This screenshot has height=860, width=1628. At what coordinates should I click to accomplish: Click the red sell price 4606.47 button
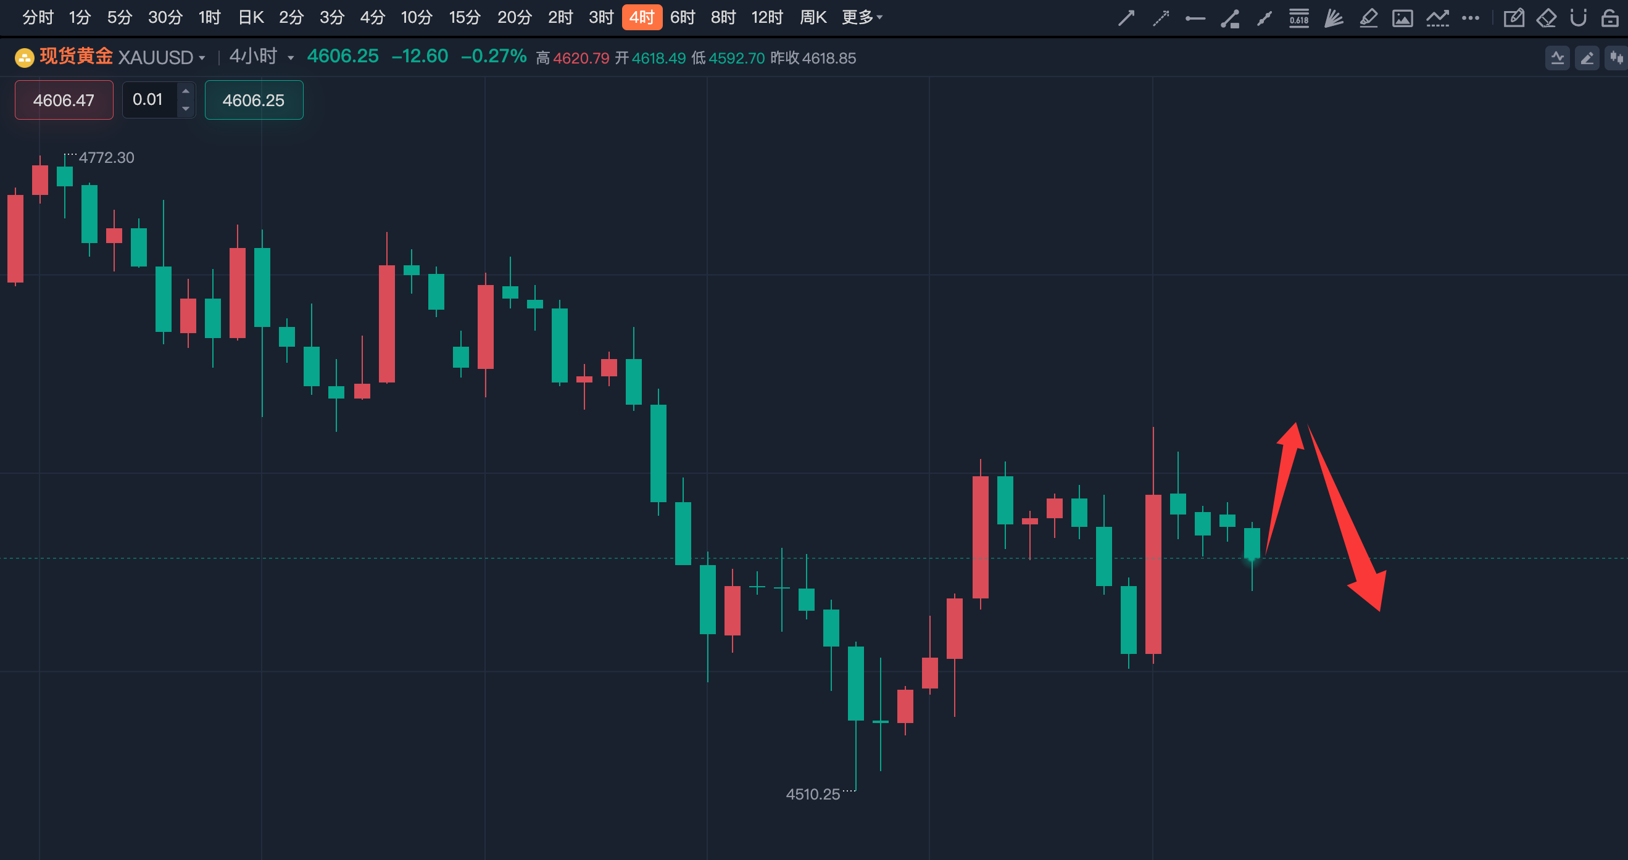tap(64, 100)
